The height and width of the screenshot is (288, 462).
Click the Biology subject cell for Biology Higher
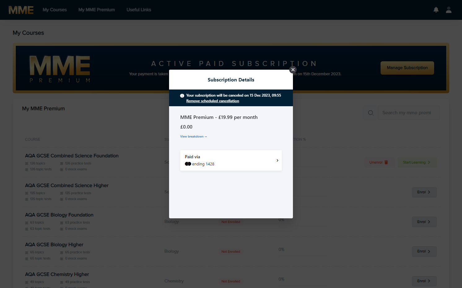click(172, 251)
